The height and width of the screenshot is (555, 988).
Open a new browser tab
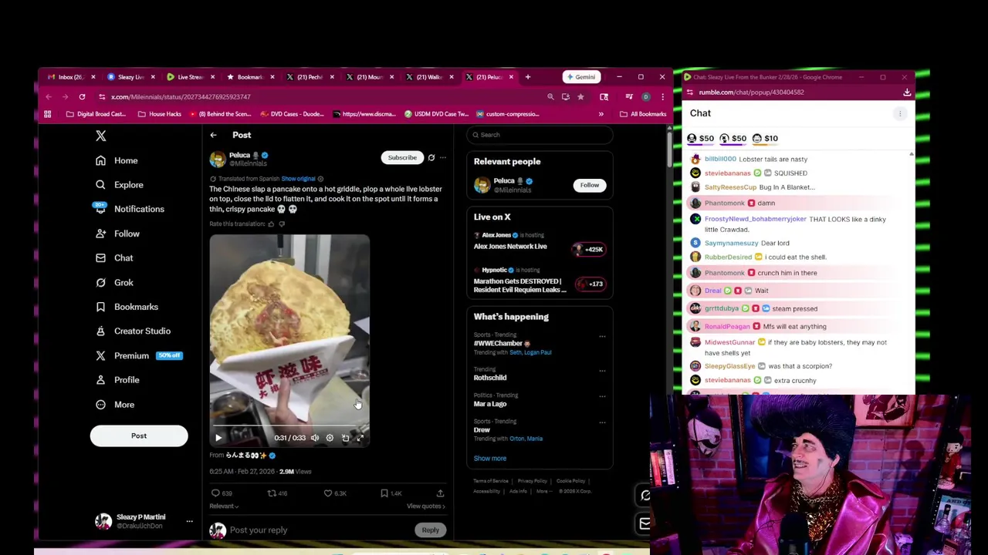click(x=528, y=77)
